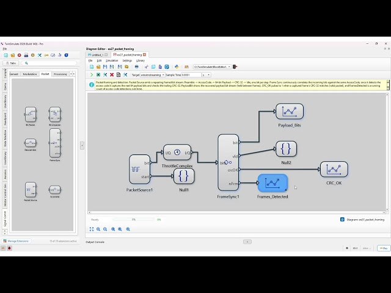Click the new file icon in main toolbar
Image resolution: width=391 pixels, height=293 pixels.
point(6,55)
